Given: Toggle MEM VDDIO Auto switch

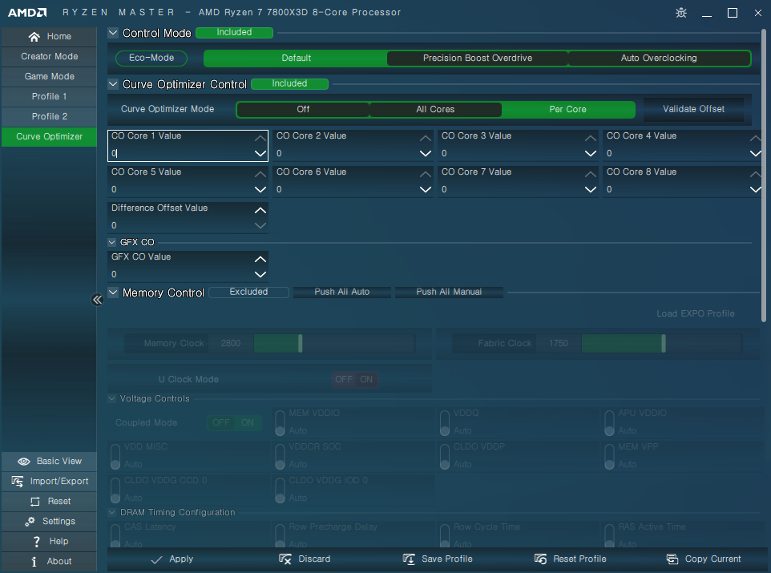Looking at the screenshot, I should pyautogui.click(x=281, y=423).
